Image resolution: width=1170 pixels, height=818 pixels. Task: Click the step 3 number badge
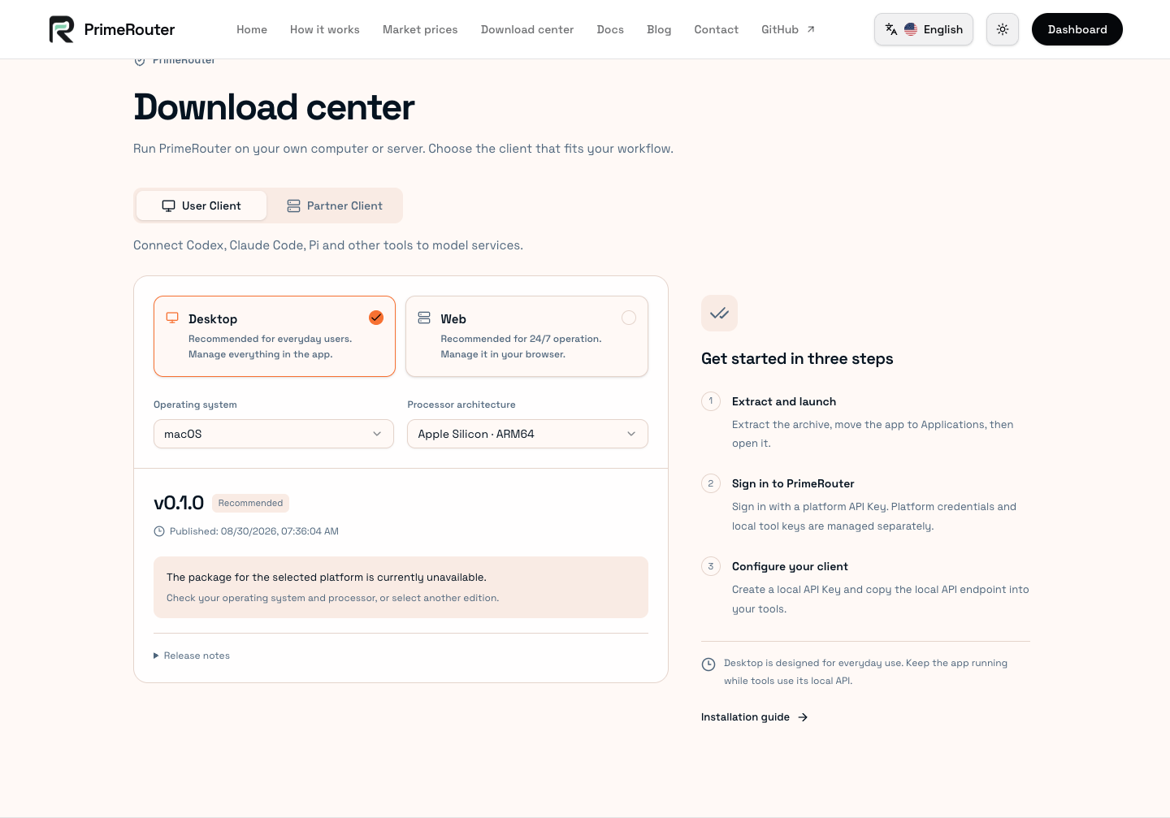click(x=711, y=566)
